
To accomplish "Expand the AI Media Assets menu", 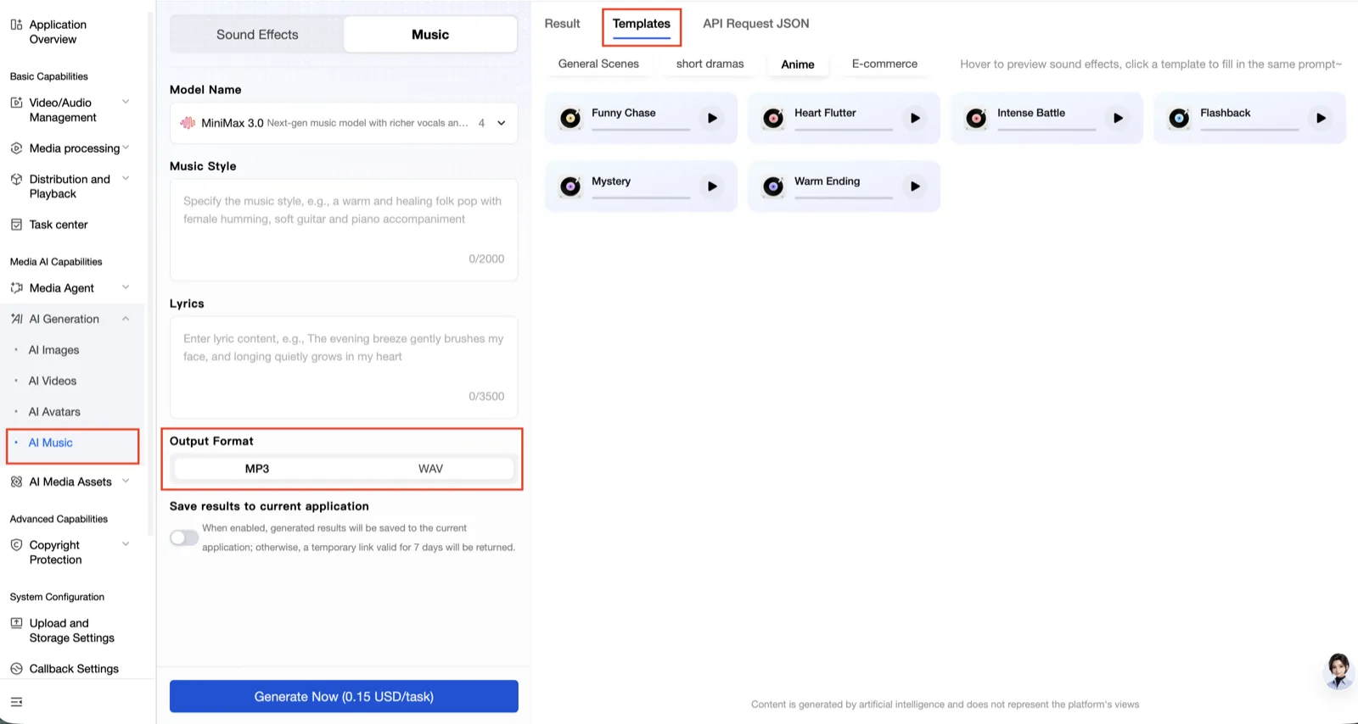I will (x=126, y=482).
